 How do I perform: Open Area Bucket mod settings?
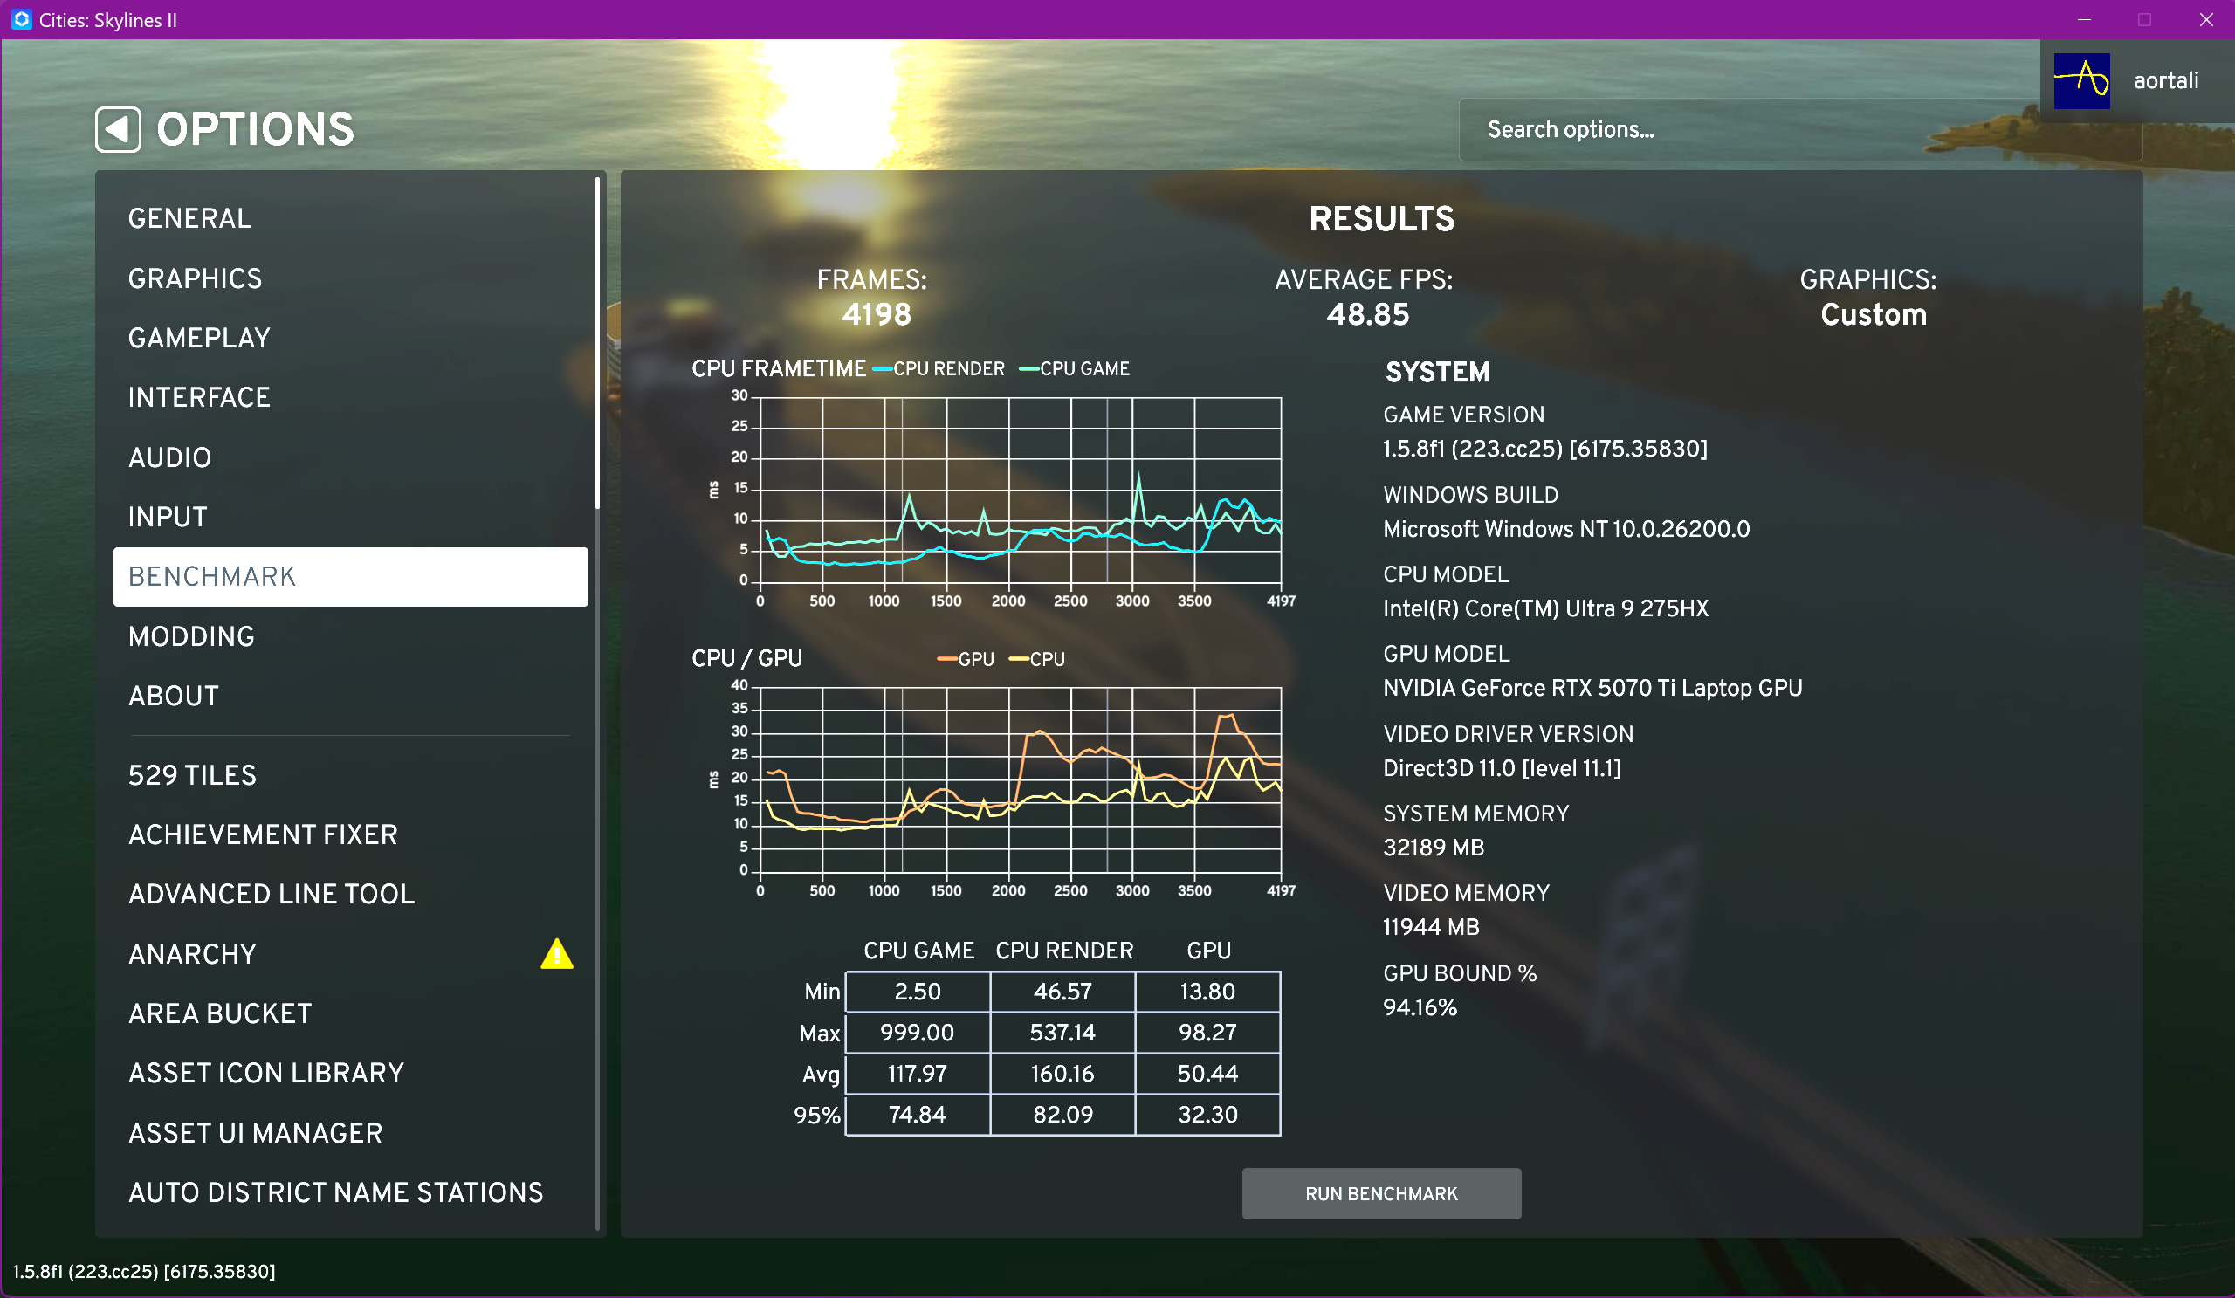tap(350, 1013)
